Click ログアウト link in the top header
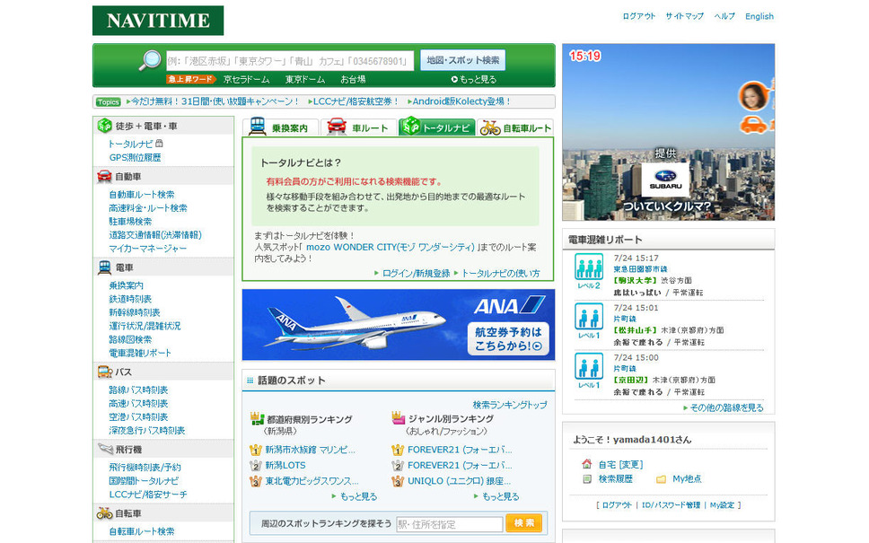869x543 pixels. (638, 17)
